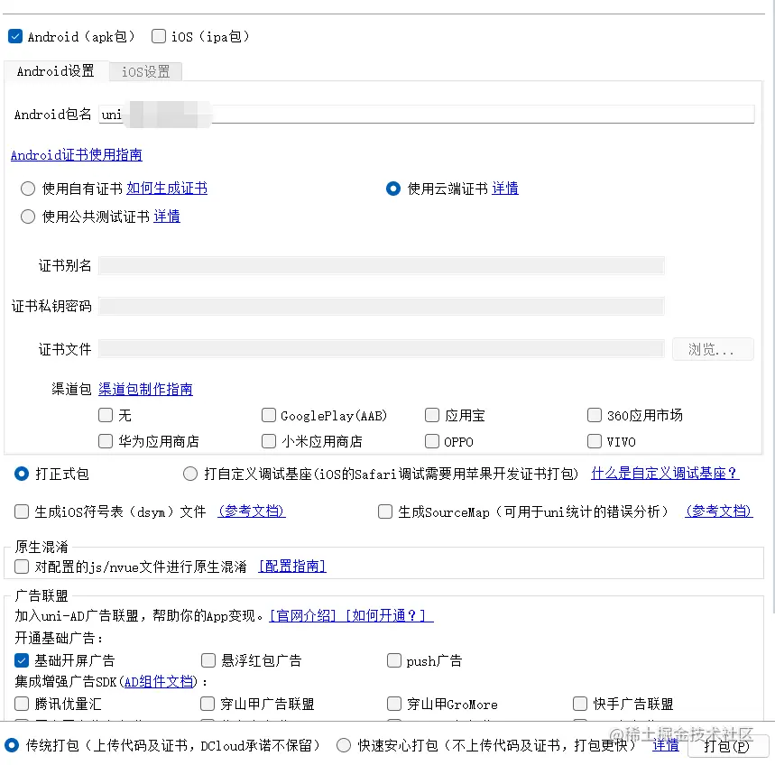The width and height of the screenshot is (775, 765).
Task: Switch to the Android设置 tab
Action: (55, 71)
